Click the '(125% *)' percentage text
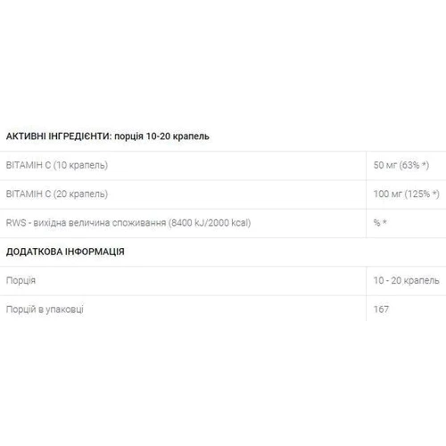This screenshot has height=446, width=446. point(422,194)
